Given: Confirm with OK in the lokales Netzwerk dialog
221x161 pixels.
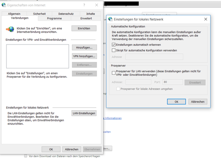Looking at the screenshot, I should click(176, 102).
